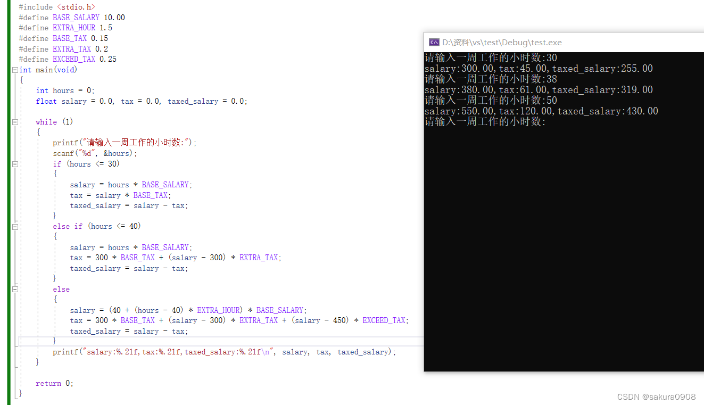Collapse the if (hours <= 30) branch
Image resolution: width=704 pixels, height=405 pixels.
(15, 164)
